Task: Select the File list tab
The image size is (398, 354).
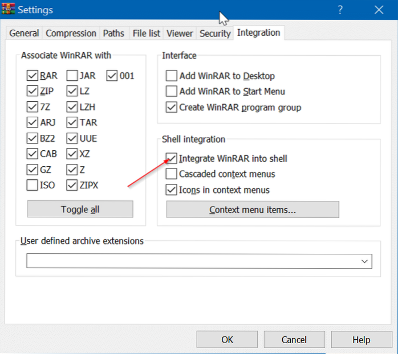Action: [x=146, y=34]
